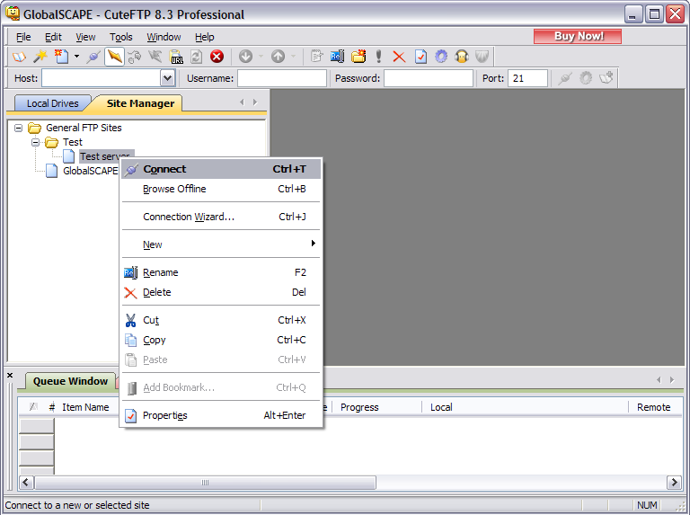Choose Connect from context menu
Screen dimensions: 690x515
(221, 169)
